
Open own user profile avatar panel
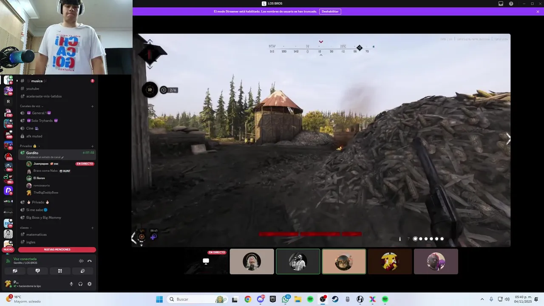8,283
